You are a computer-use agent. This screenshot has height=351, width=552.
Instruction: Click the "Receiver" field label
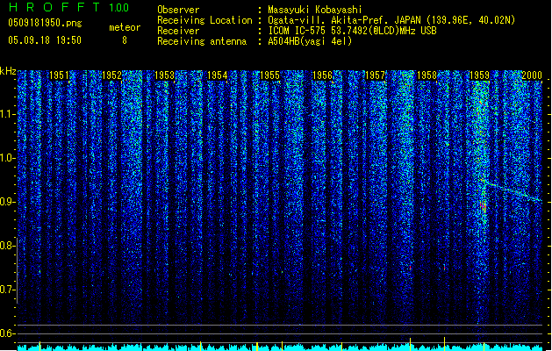178,31
